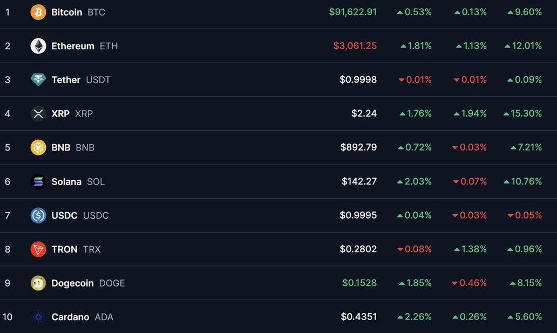Click the XRP logo icon
Viewport: 557px width, 333px height.
click(38, 113)
